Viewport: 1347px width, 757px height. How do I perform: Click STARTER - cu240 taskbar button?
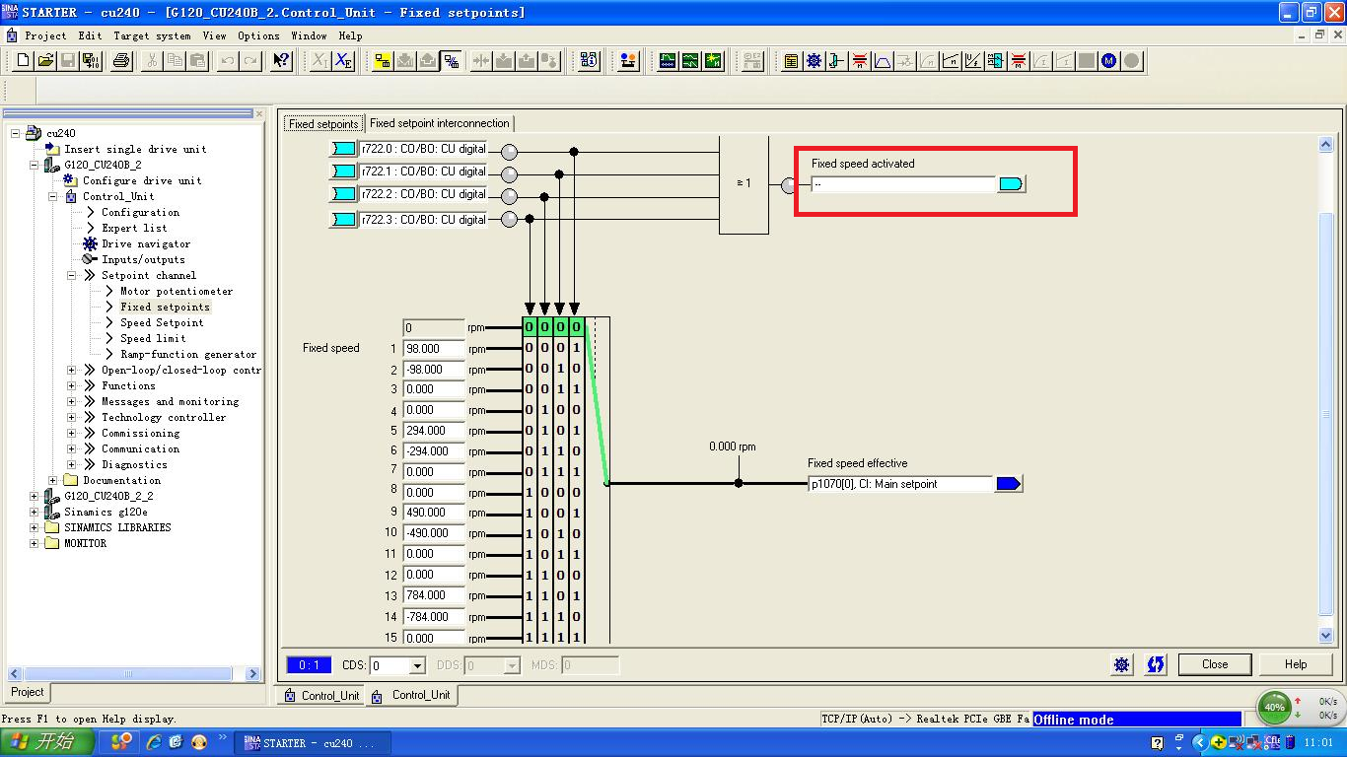(x=312, y=743)
